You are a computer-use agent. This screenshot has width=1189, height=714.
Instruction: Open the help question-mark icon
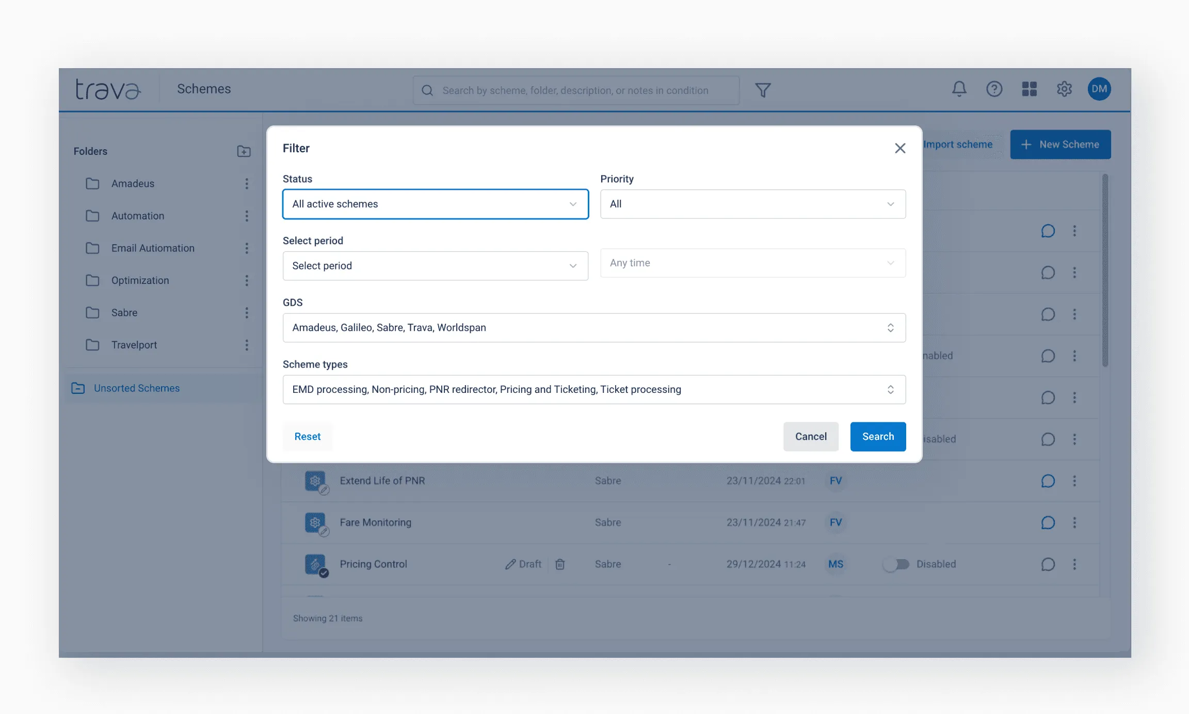pyautogui.click(x=994, y=89)
